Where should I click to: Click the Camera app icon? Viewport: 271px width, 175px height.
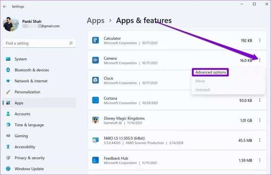tap(95, 60)
